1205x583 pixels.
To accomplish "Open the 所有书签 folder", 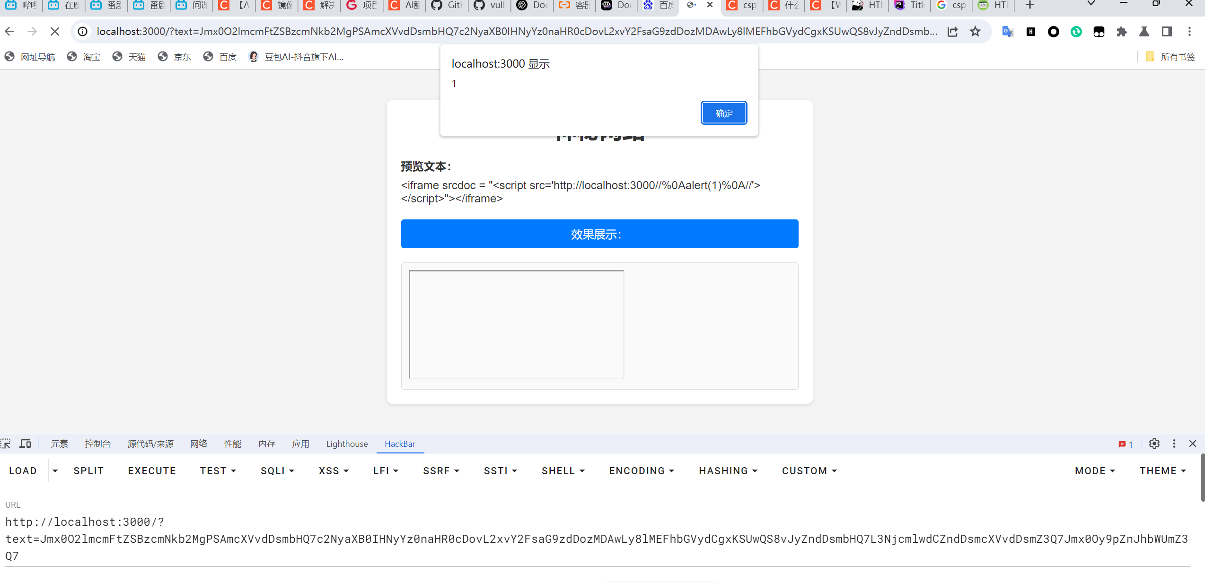I will tap(1170, 57).
